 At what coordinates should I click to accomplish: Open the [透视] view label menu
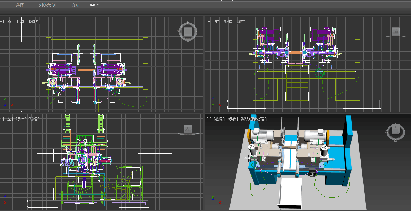point(219,119)
